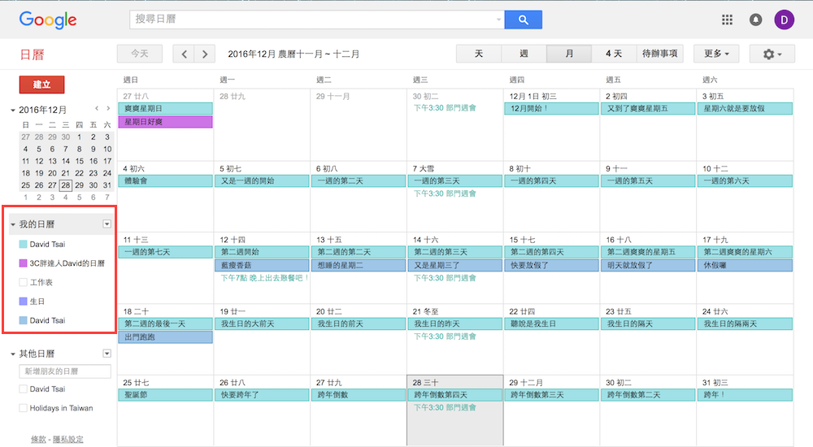This screenshot has height=447, width=813.
Task: Open the settings gear menu
Action: point(772,54)
